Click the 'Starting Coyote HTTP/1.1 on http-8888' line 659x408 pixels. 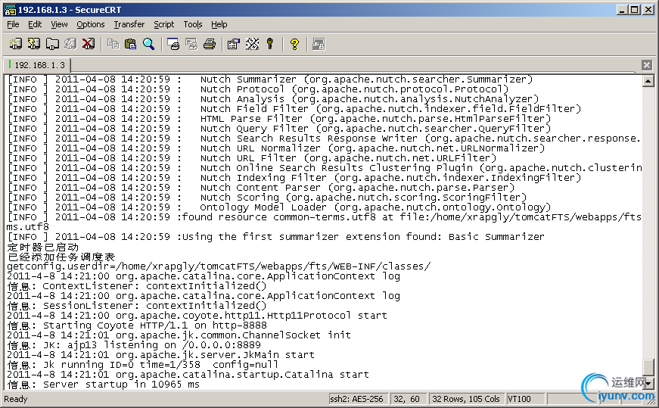click(x=137, y=325)
